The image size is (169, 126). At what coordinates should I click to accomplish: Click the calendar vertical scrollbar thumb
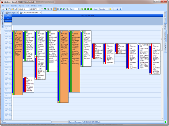pyautogui.click(x=162, y=39)
